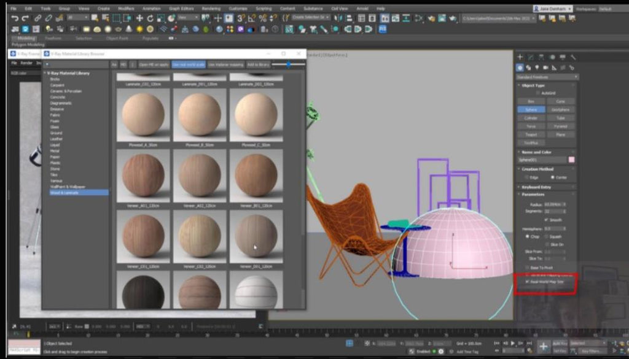Click the Redo arrow icon
Screen dimensions: 629x359
coord(25,18)
